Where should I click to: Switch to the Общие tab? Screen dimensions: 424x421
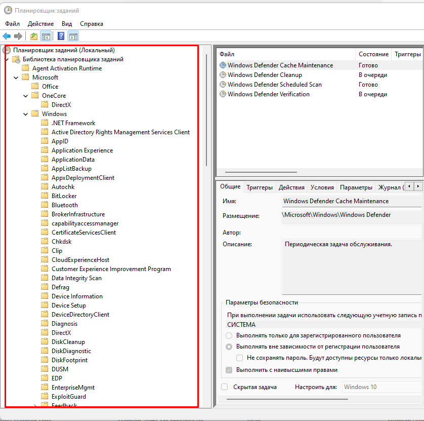coord(230,186)
